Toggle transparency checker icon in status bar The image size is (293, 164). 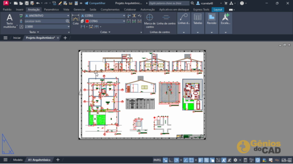coord(206,160)
